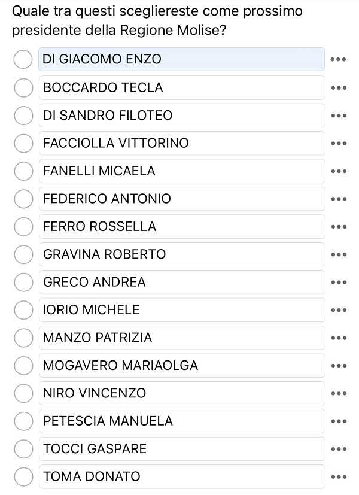This screenshot has height=495, width=359.
Task: Click the TOMA DONATO option text box
Action: pos(182,476)
